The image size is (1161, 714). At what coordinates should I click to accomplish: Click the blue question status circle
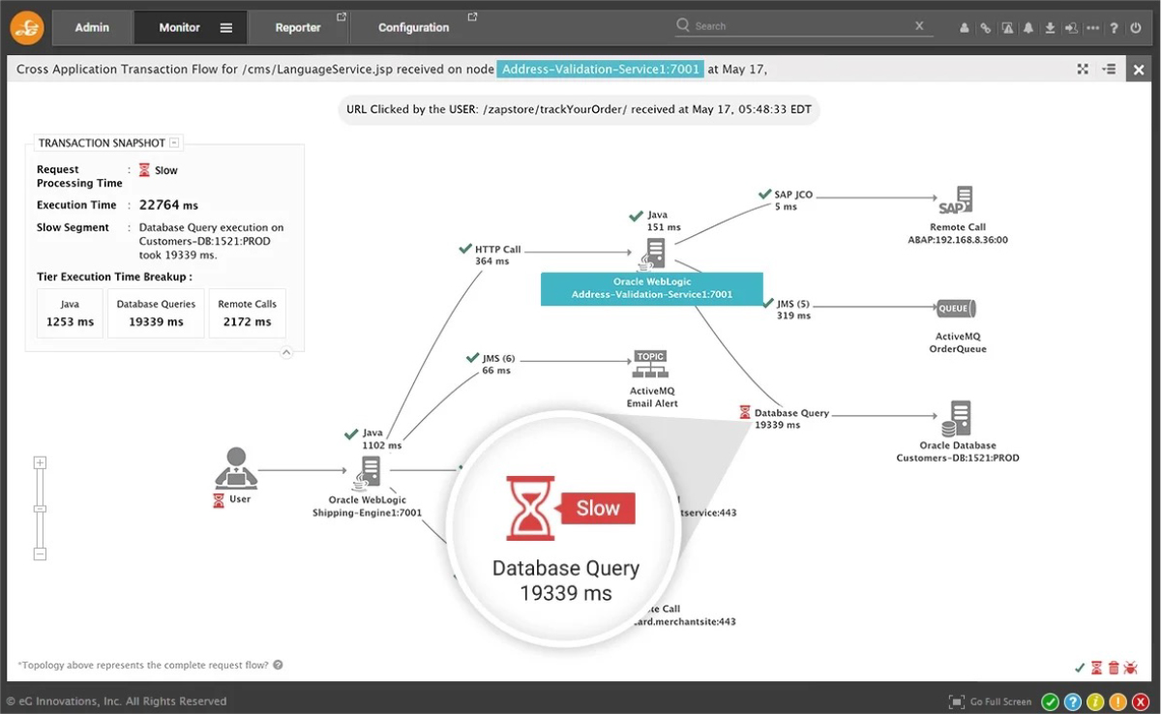[x=1072, y=701]
